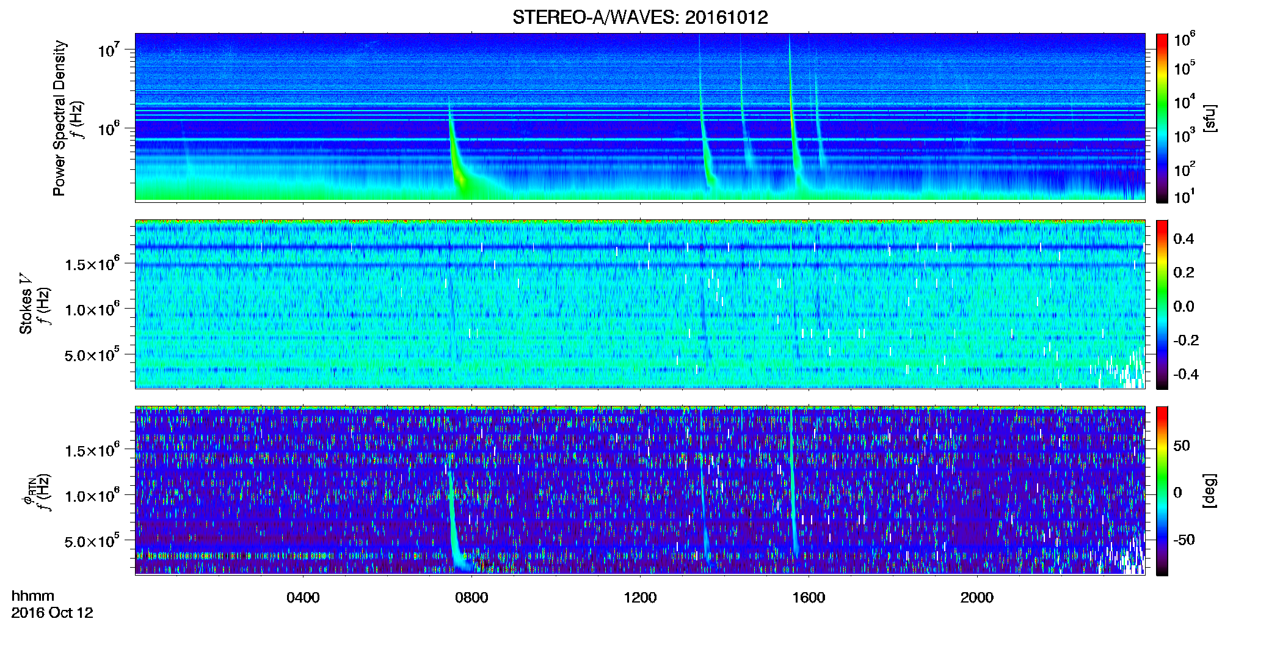Click the Stokes V colorbar

click(1162, 304)
